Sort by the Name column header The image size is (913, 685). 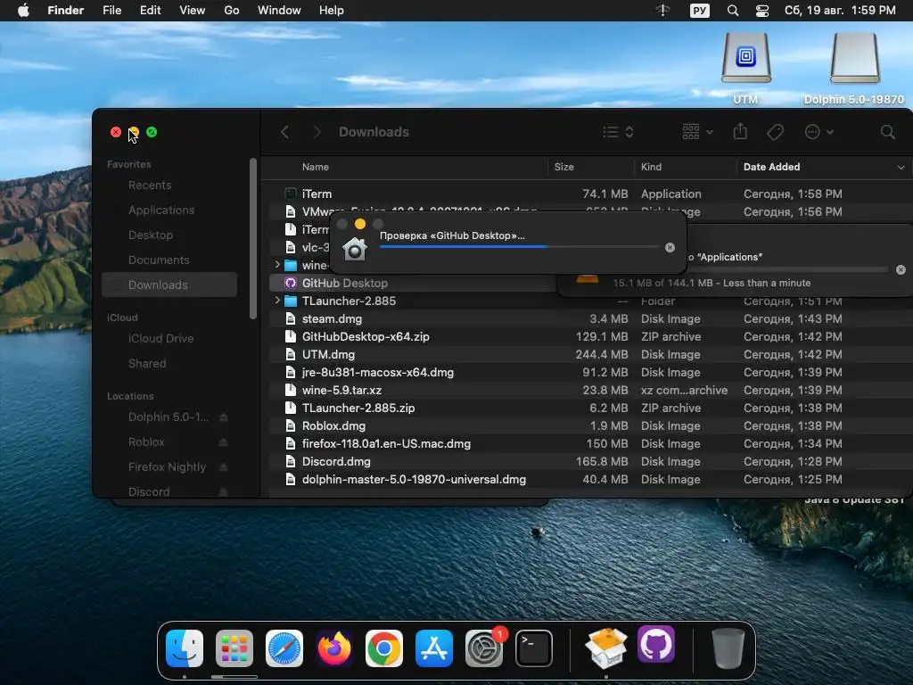coord(316,167)
